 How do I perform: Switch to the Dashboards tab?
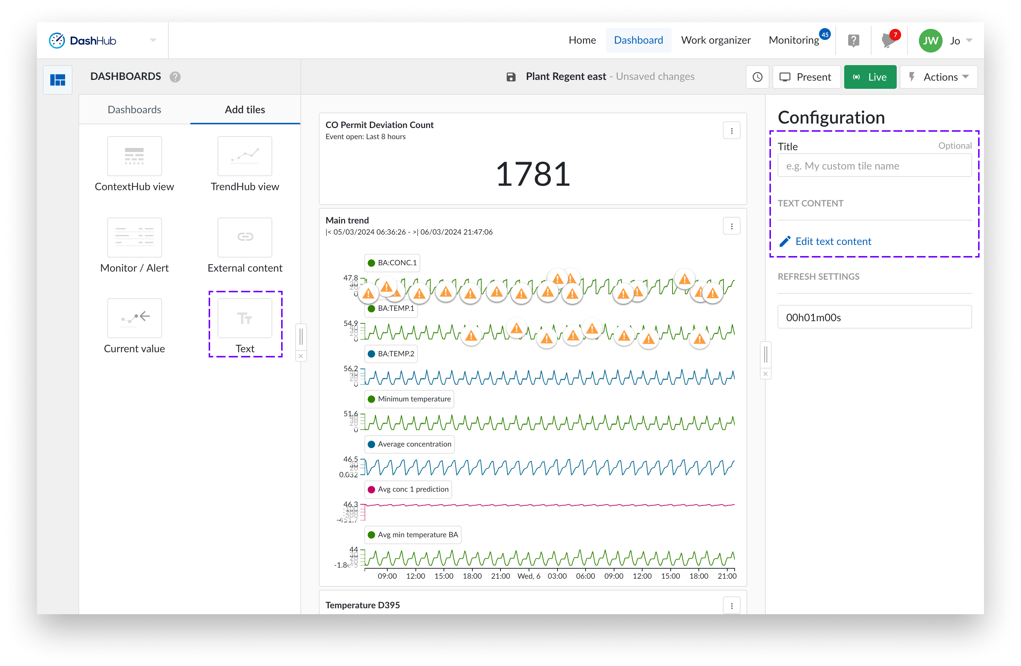click(x=134, y=110)
